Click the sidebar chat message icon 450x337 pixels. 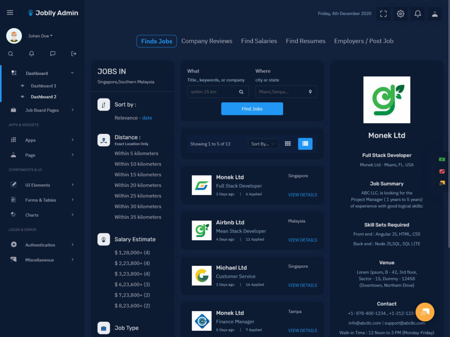[x=52, y=53]
